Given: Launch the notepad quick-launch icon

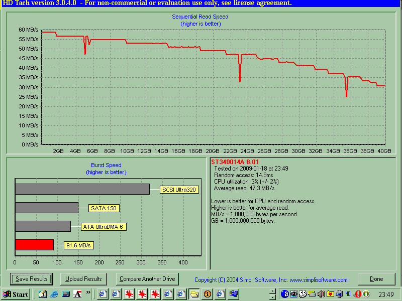Looking at the screenshot, I should [x=42, y=294].
